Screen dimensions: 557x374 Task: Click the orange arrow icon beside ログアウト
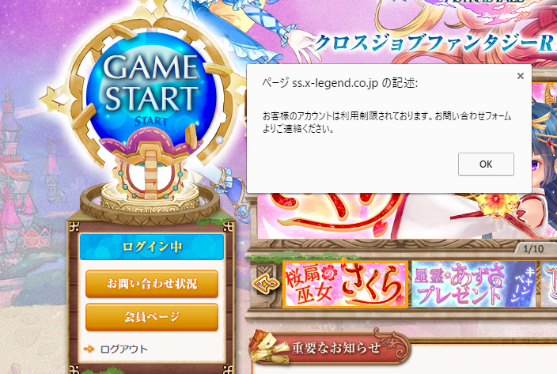click(x=89, y=349)
